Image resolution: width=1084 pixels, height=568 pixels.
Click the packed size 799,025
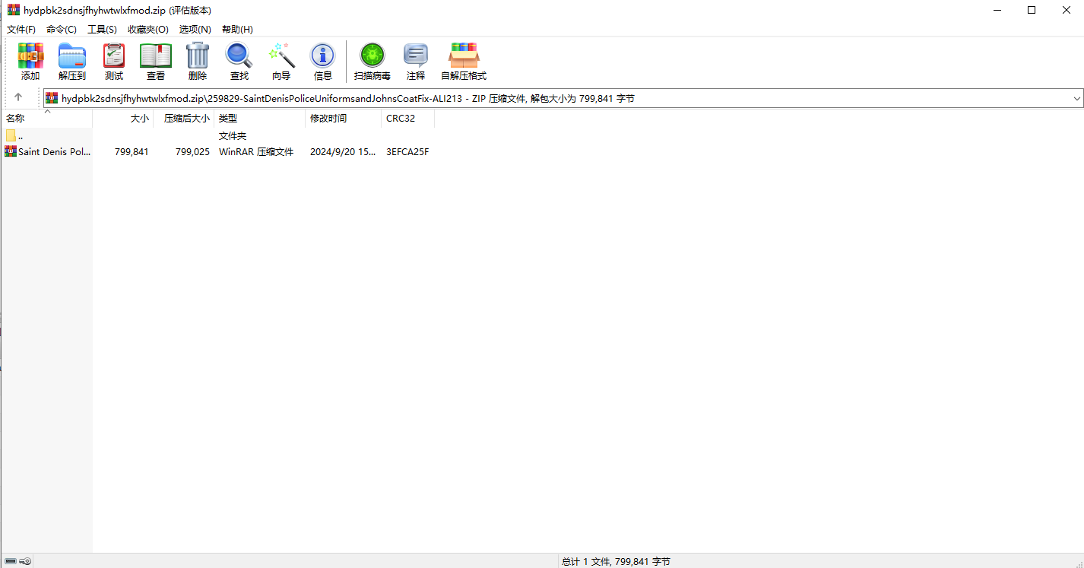tap(192, 151)
